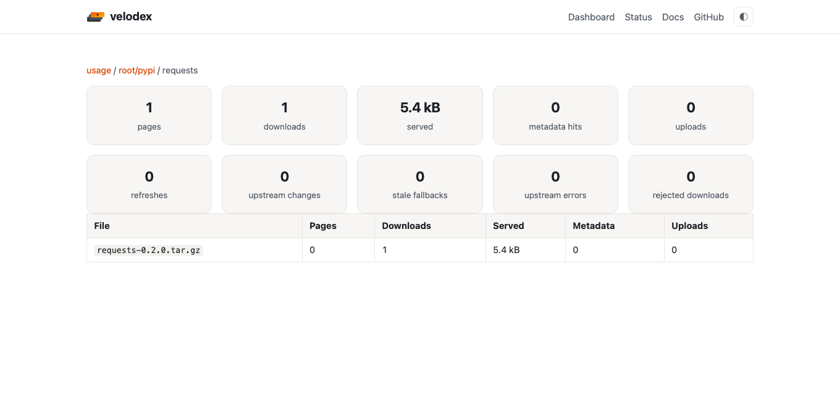The width and height of the screenshot is (840, 395).
Task: Click the requests breadcrumb text
Action: point(180,70)
